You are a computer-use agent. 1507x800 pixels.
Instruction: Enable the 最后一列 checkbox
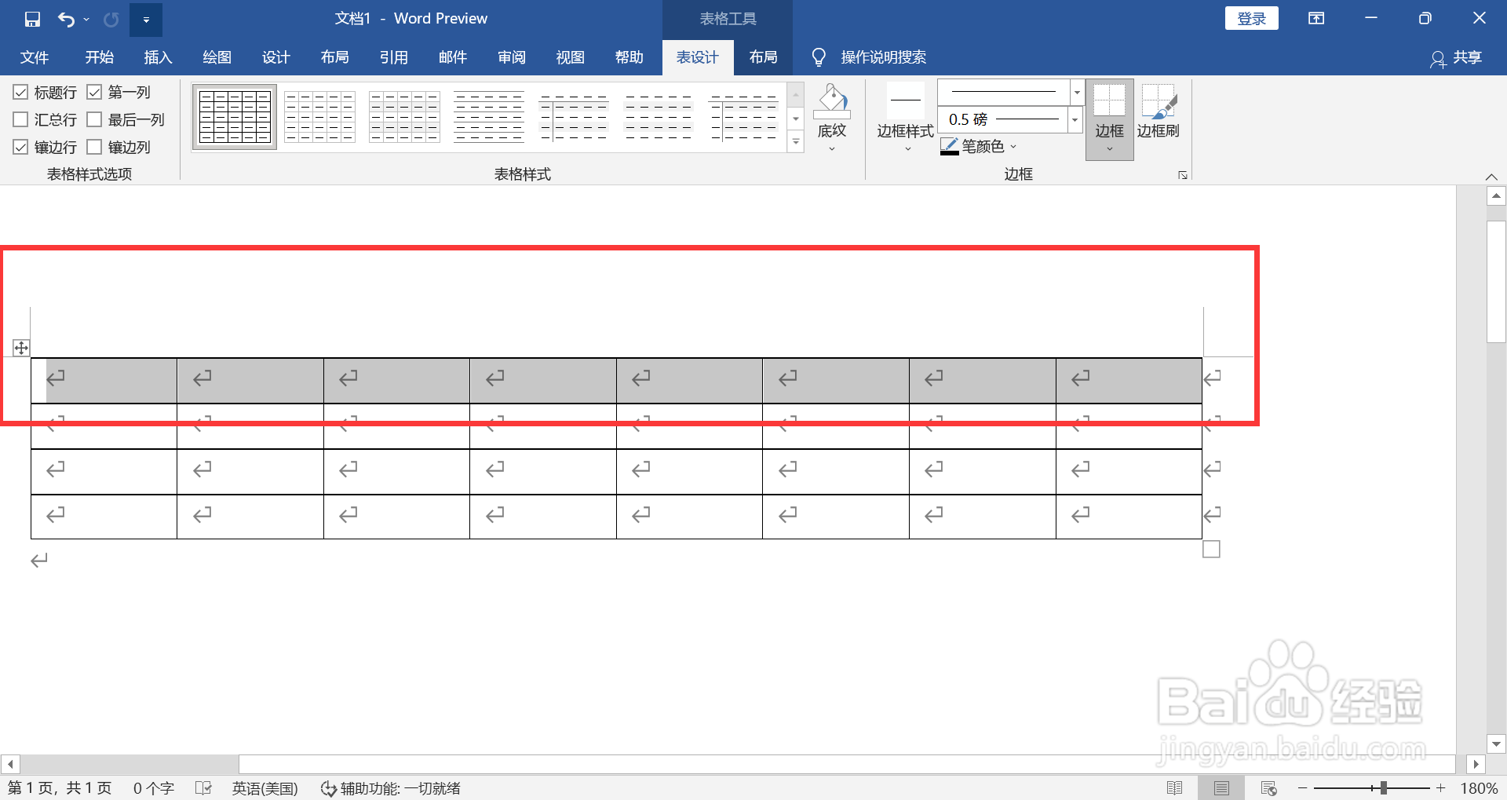(96, 119)
